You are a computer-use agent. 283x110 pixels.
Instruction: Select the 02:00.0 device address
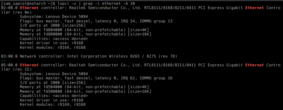(9, 8)
